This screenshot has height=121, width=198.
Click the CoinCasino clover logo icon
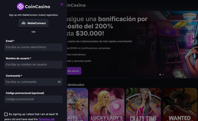tap(20, 6)
